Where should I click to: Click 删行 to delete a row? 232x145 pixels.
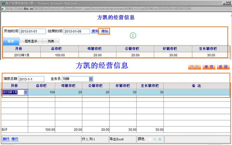click(x=6, y=139)
